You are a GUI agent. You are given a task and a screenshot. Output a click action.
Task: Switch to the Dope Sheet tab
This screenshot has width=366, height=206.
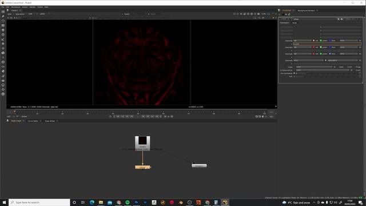pyautogui.click(x=50, y=121)
